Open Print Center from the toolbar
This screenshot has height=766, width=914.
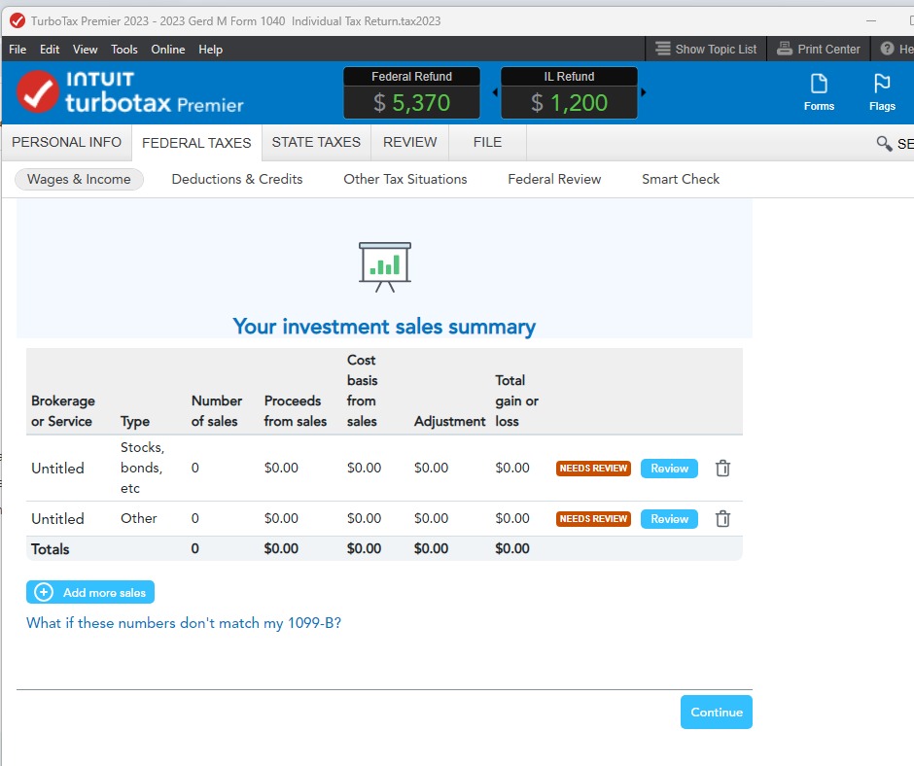click(819, 49)
